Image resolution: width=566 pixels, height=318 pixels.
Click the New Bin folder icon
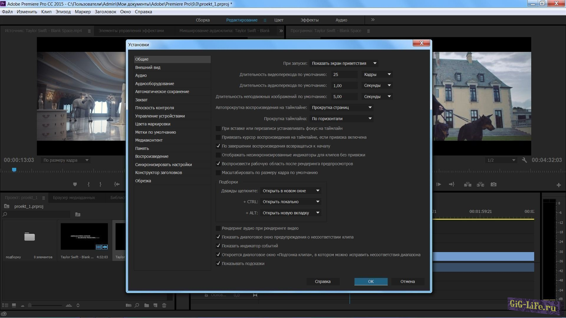pos(147,305)
